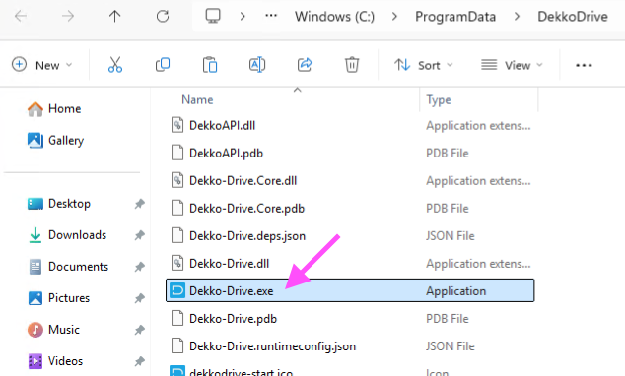Screen dimensions: 625x376
Task: Unpin Desktop using its pin icon
Action: pos(139,204)
